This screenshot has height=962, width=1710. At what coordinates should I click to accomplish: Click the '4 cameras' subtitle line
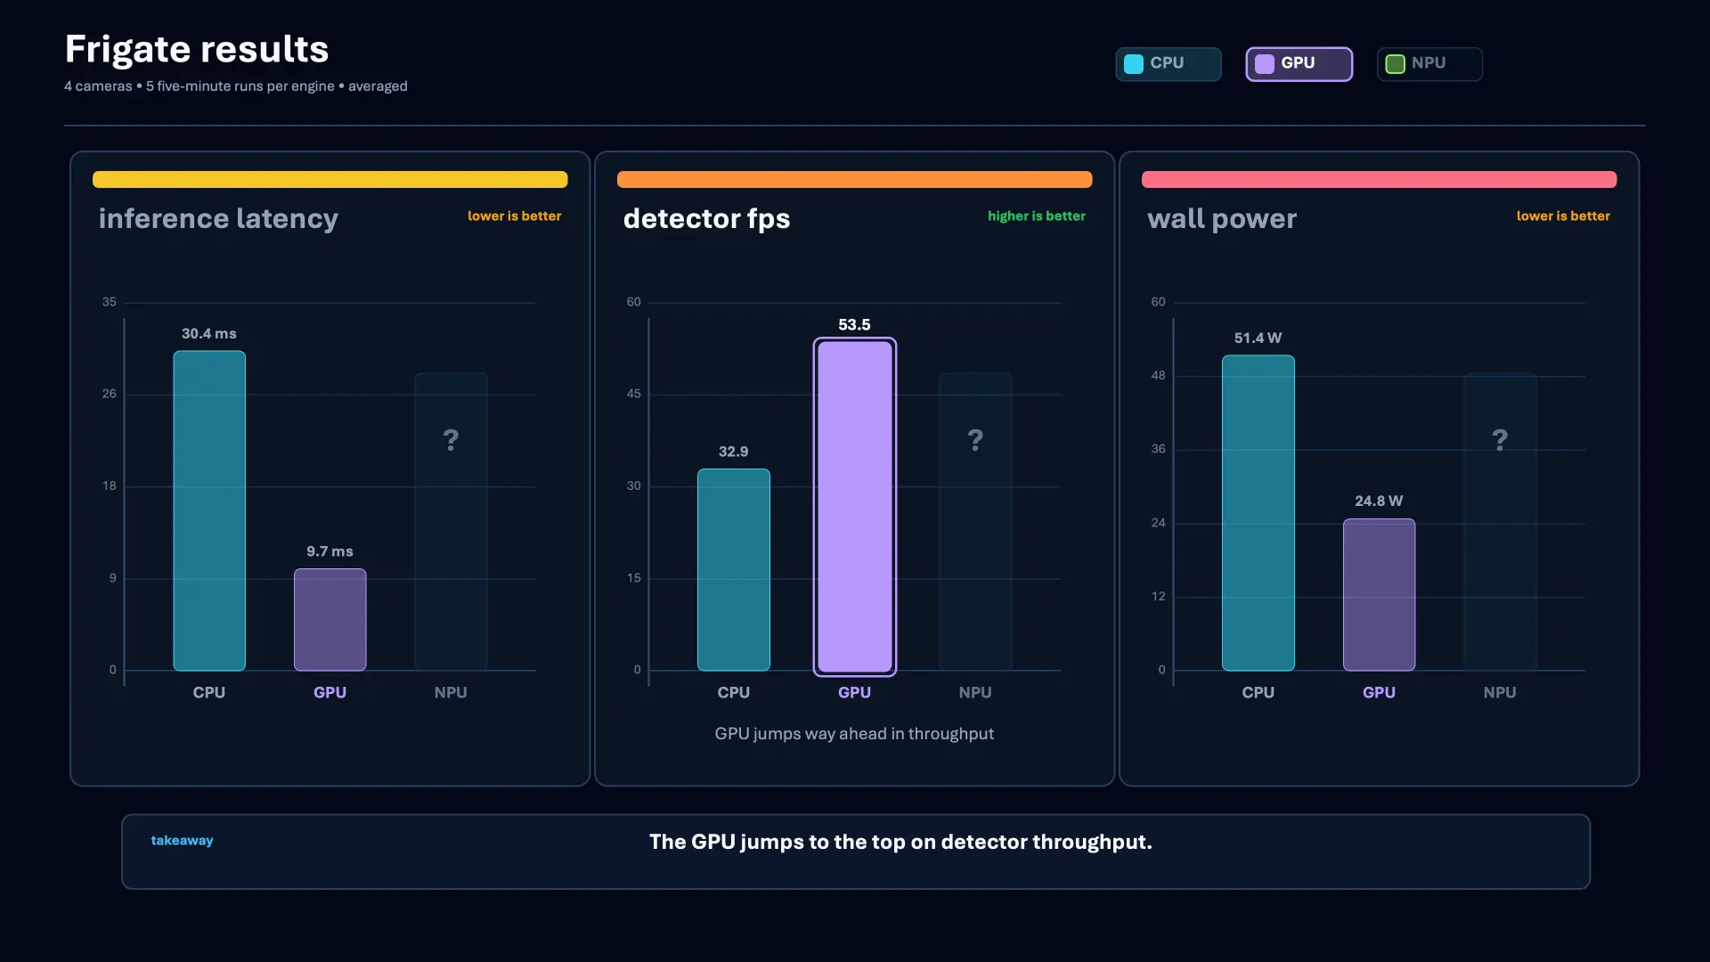click(x=236, y=86)
